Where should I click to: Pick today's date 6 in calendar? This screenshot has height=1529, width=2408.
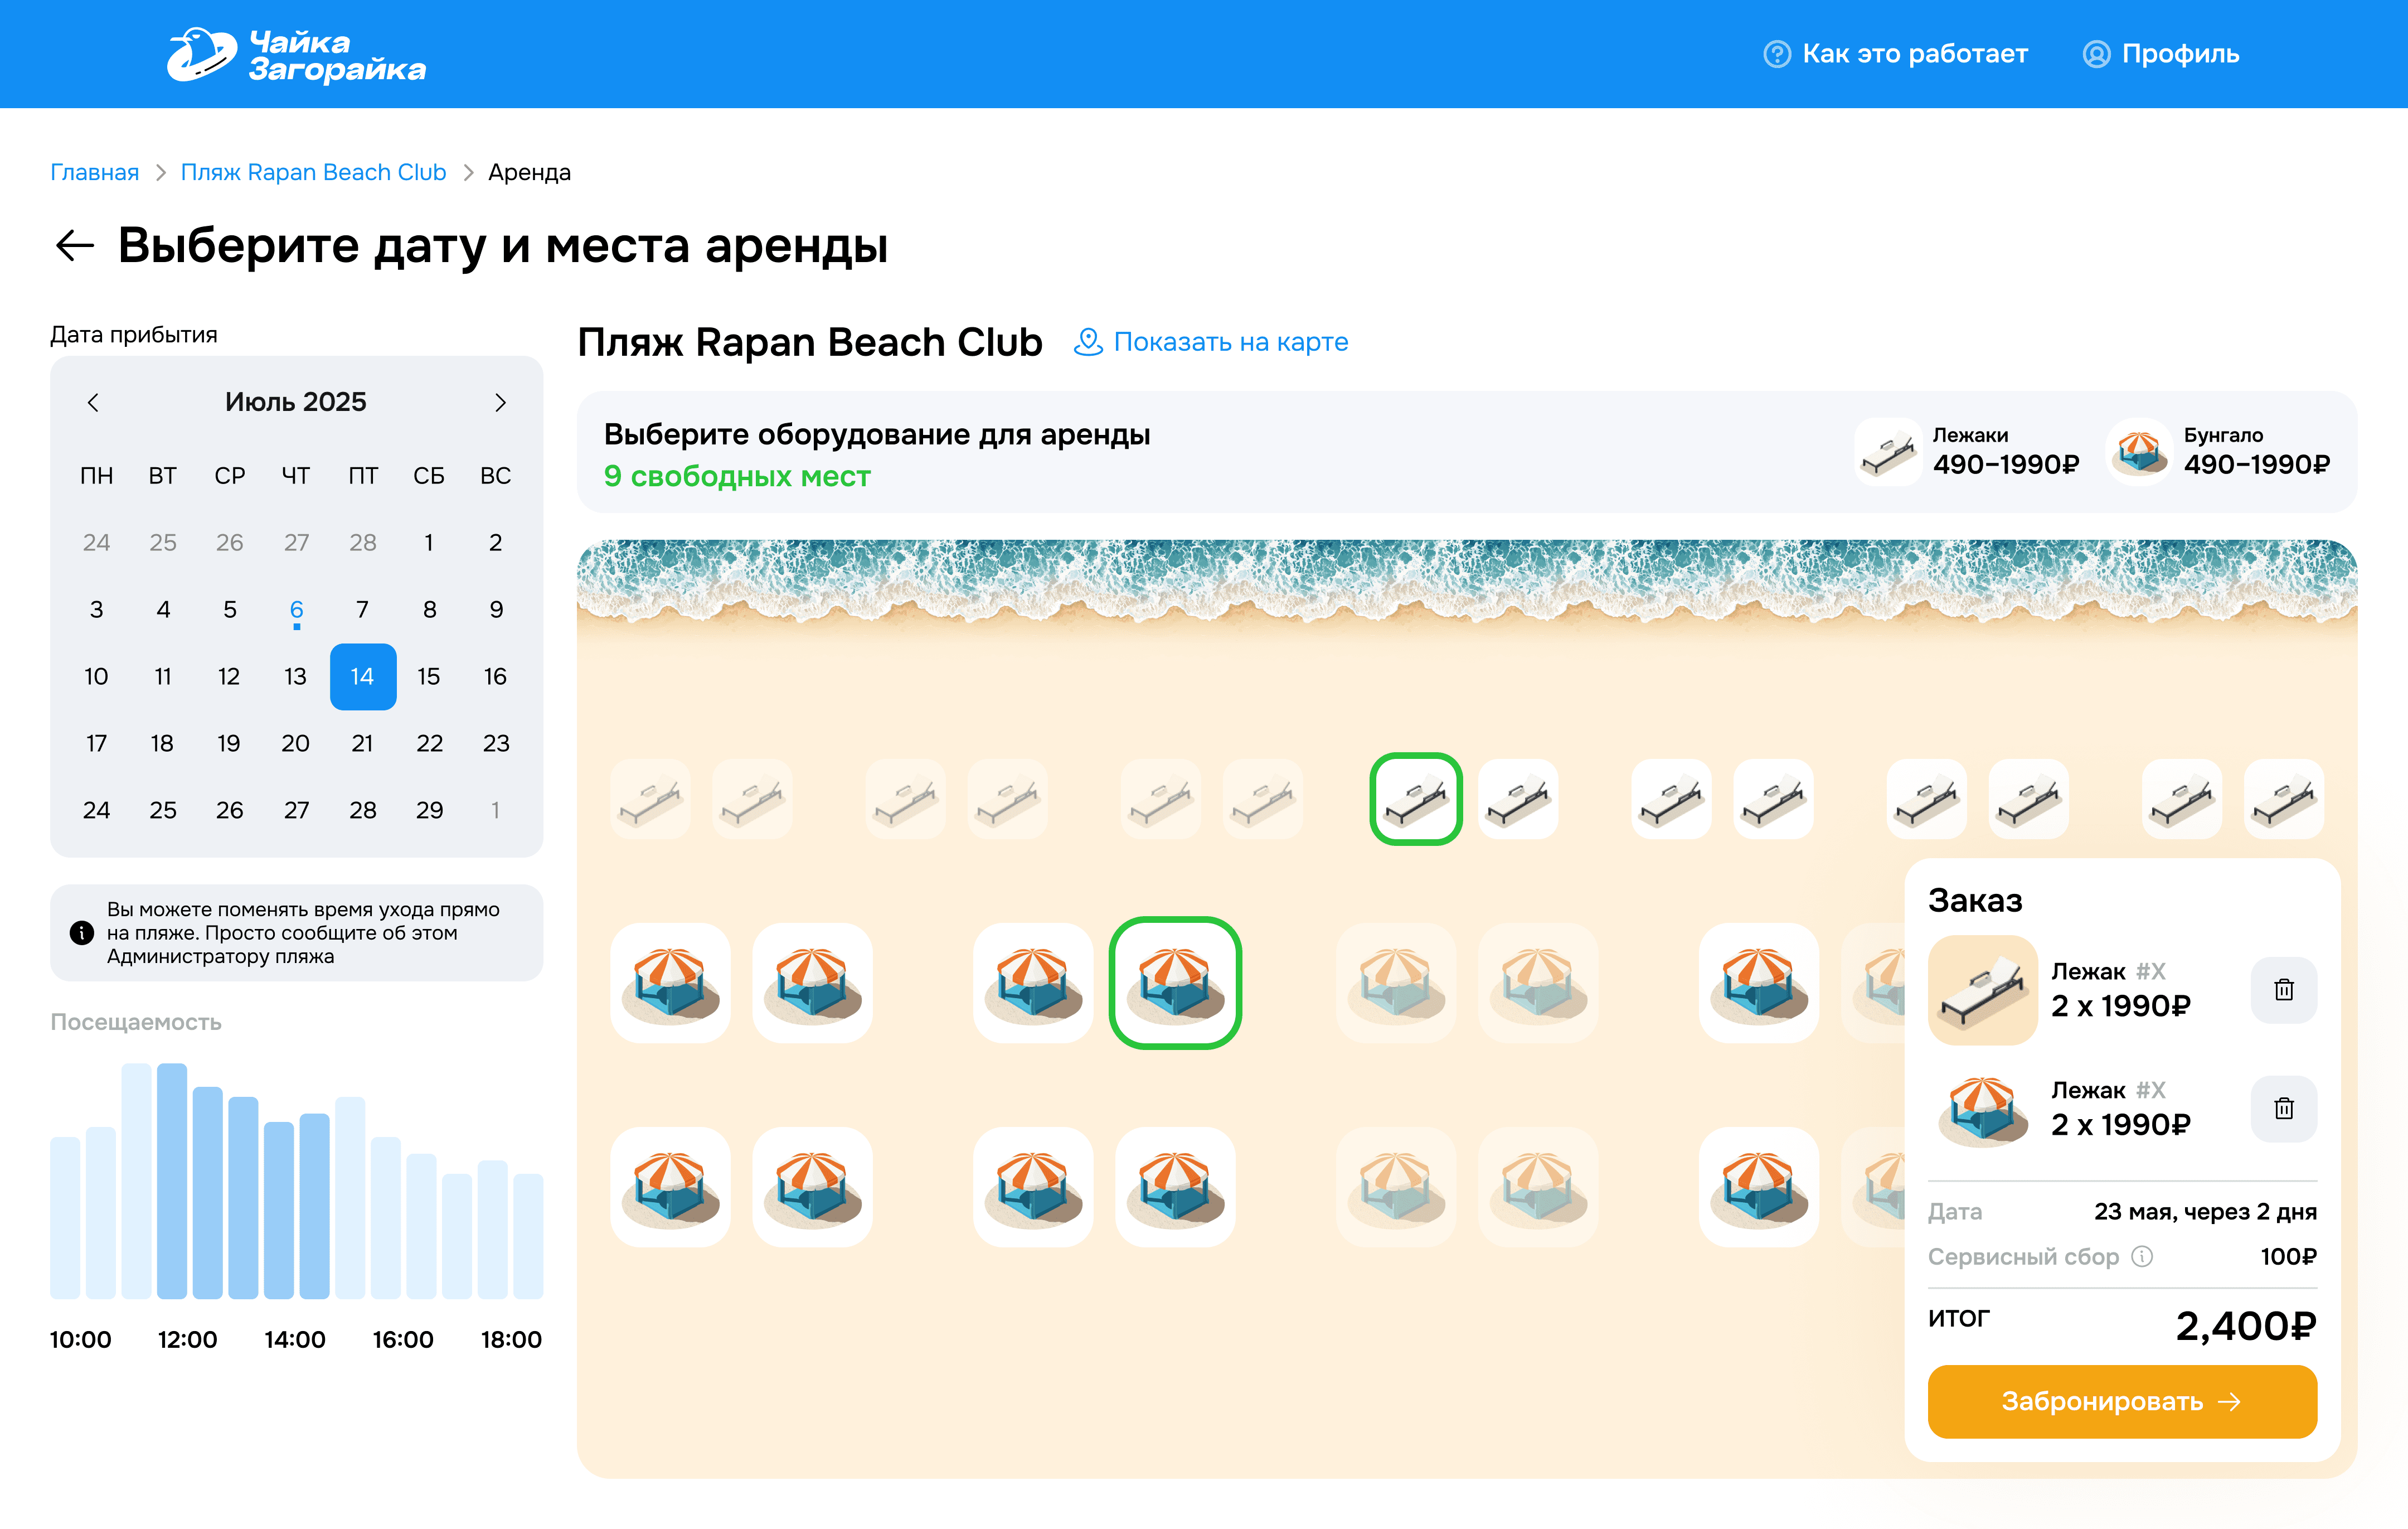tap(296, 609)
